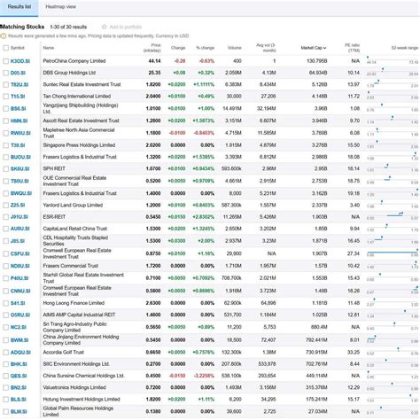420x420 pixels.
Task: Open the K3OD.SI symbol link
Action: point(20,61)
